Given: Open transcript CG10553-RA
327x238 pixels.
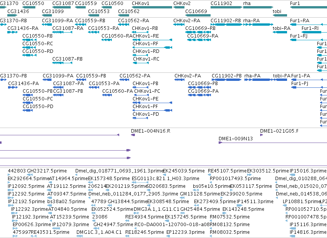Looking at the screenshot, I should [93, 32].
